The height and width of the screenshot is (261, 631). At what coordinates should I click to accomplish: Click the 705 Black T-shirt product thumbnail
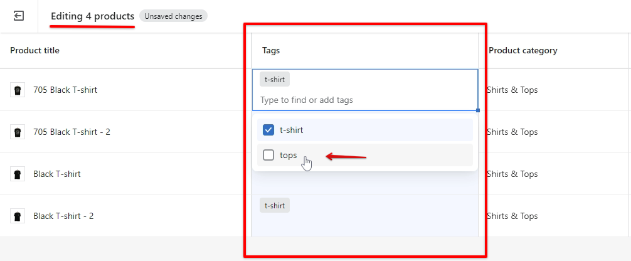[x=18, y=90]
